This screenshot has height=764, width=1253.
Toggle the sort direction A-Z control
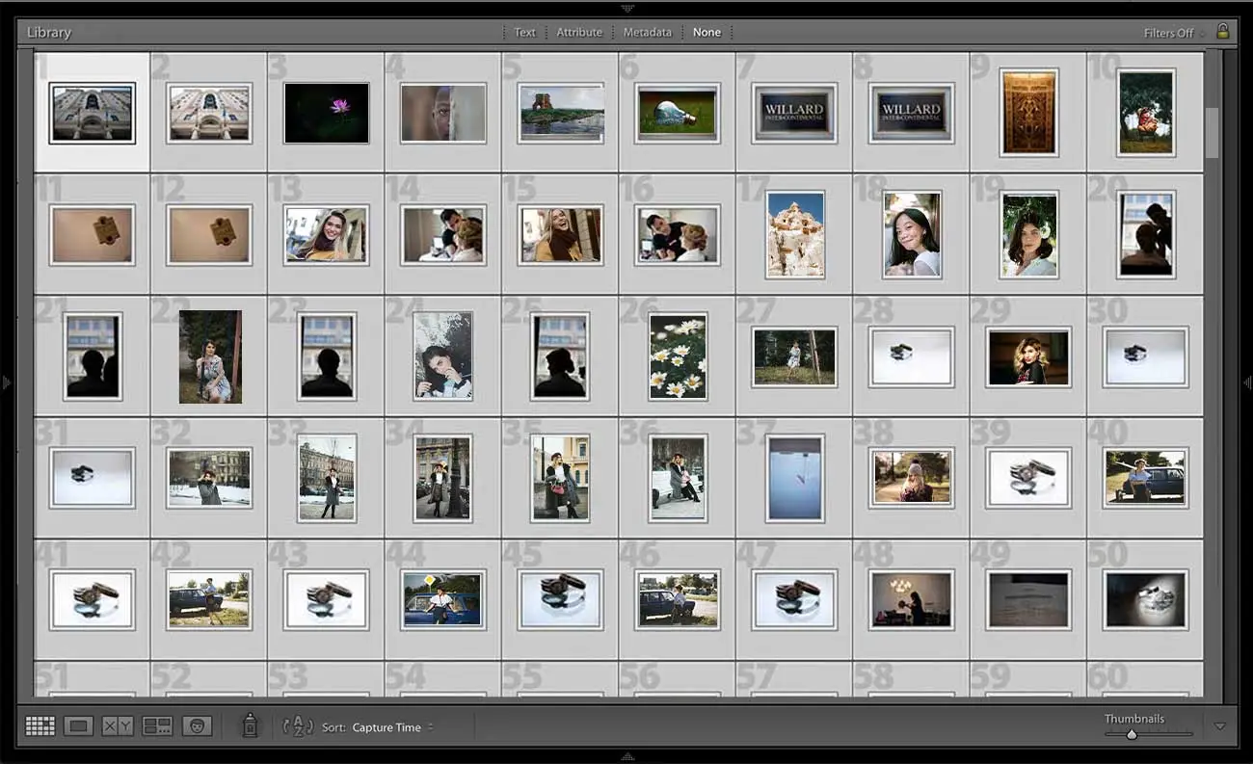[x=299, y=726]
